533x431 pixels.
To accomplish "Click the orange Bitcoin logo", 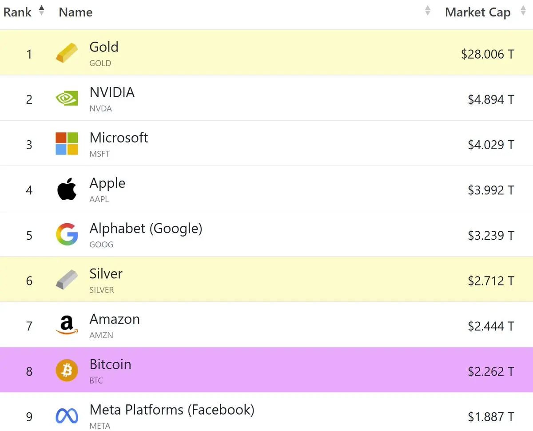I will [x=67, y=370].
